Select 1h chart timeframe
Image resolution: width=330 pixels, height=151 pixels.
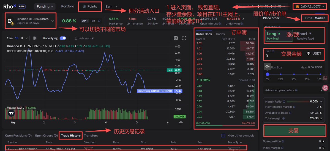pyautogui.click(x=17, y=38)
